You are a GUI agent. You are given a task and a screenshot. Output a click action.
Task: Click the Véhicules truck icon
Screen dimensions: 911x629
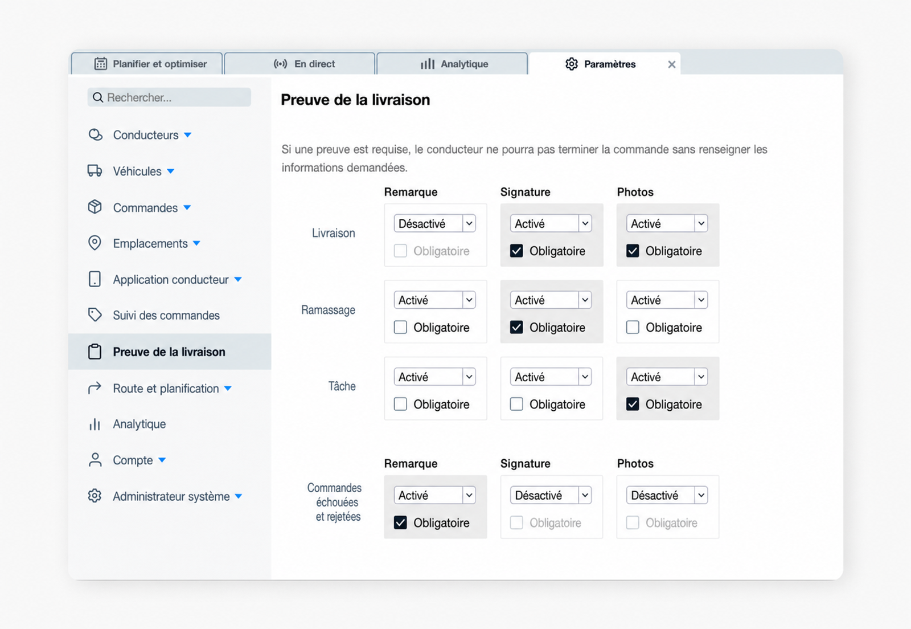[95, 171]
